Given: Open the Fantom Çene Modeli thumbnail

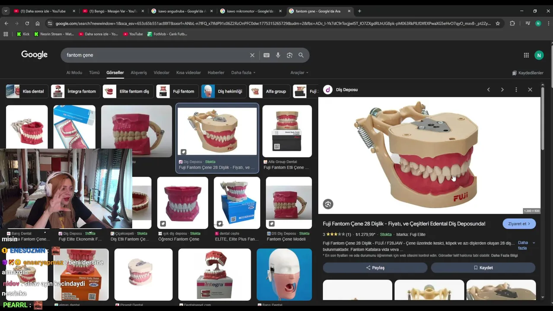Looking at the screenshot, I should pos(289,203).
